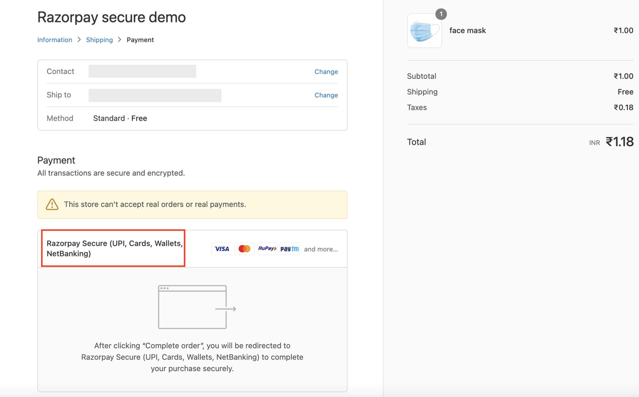Viewport: 639px width, 397px height.
Task: Go back to the Shipping step
Action: (99, 40)
